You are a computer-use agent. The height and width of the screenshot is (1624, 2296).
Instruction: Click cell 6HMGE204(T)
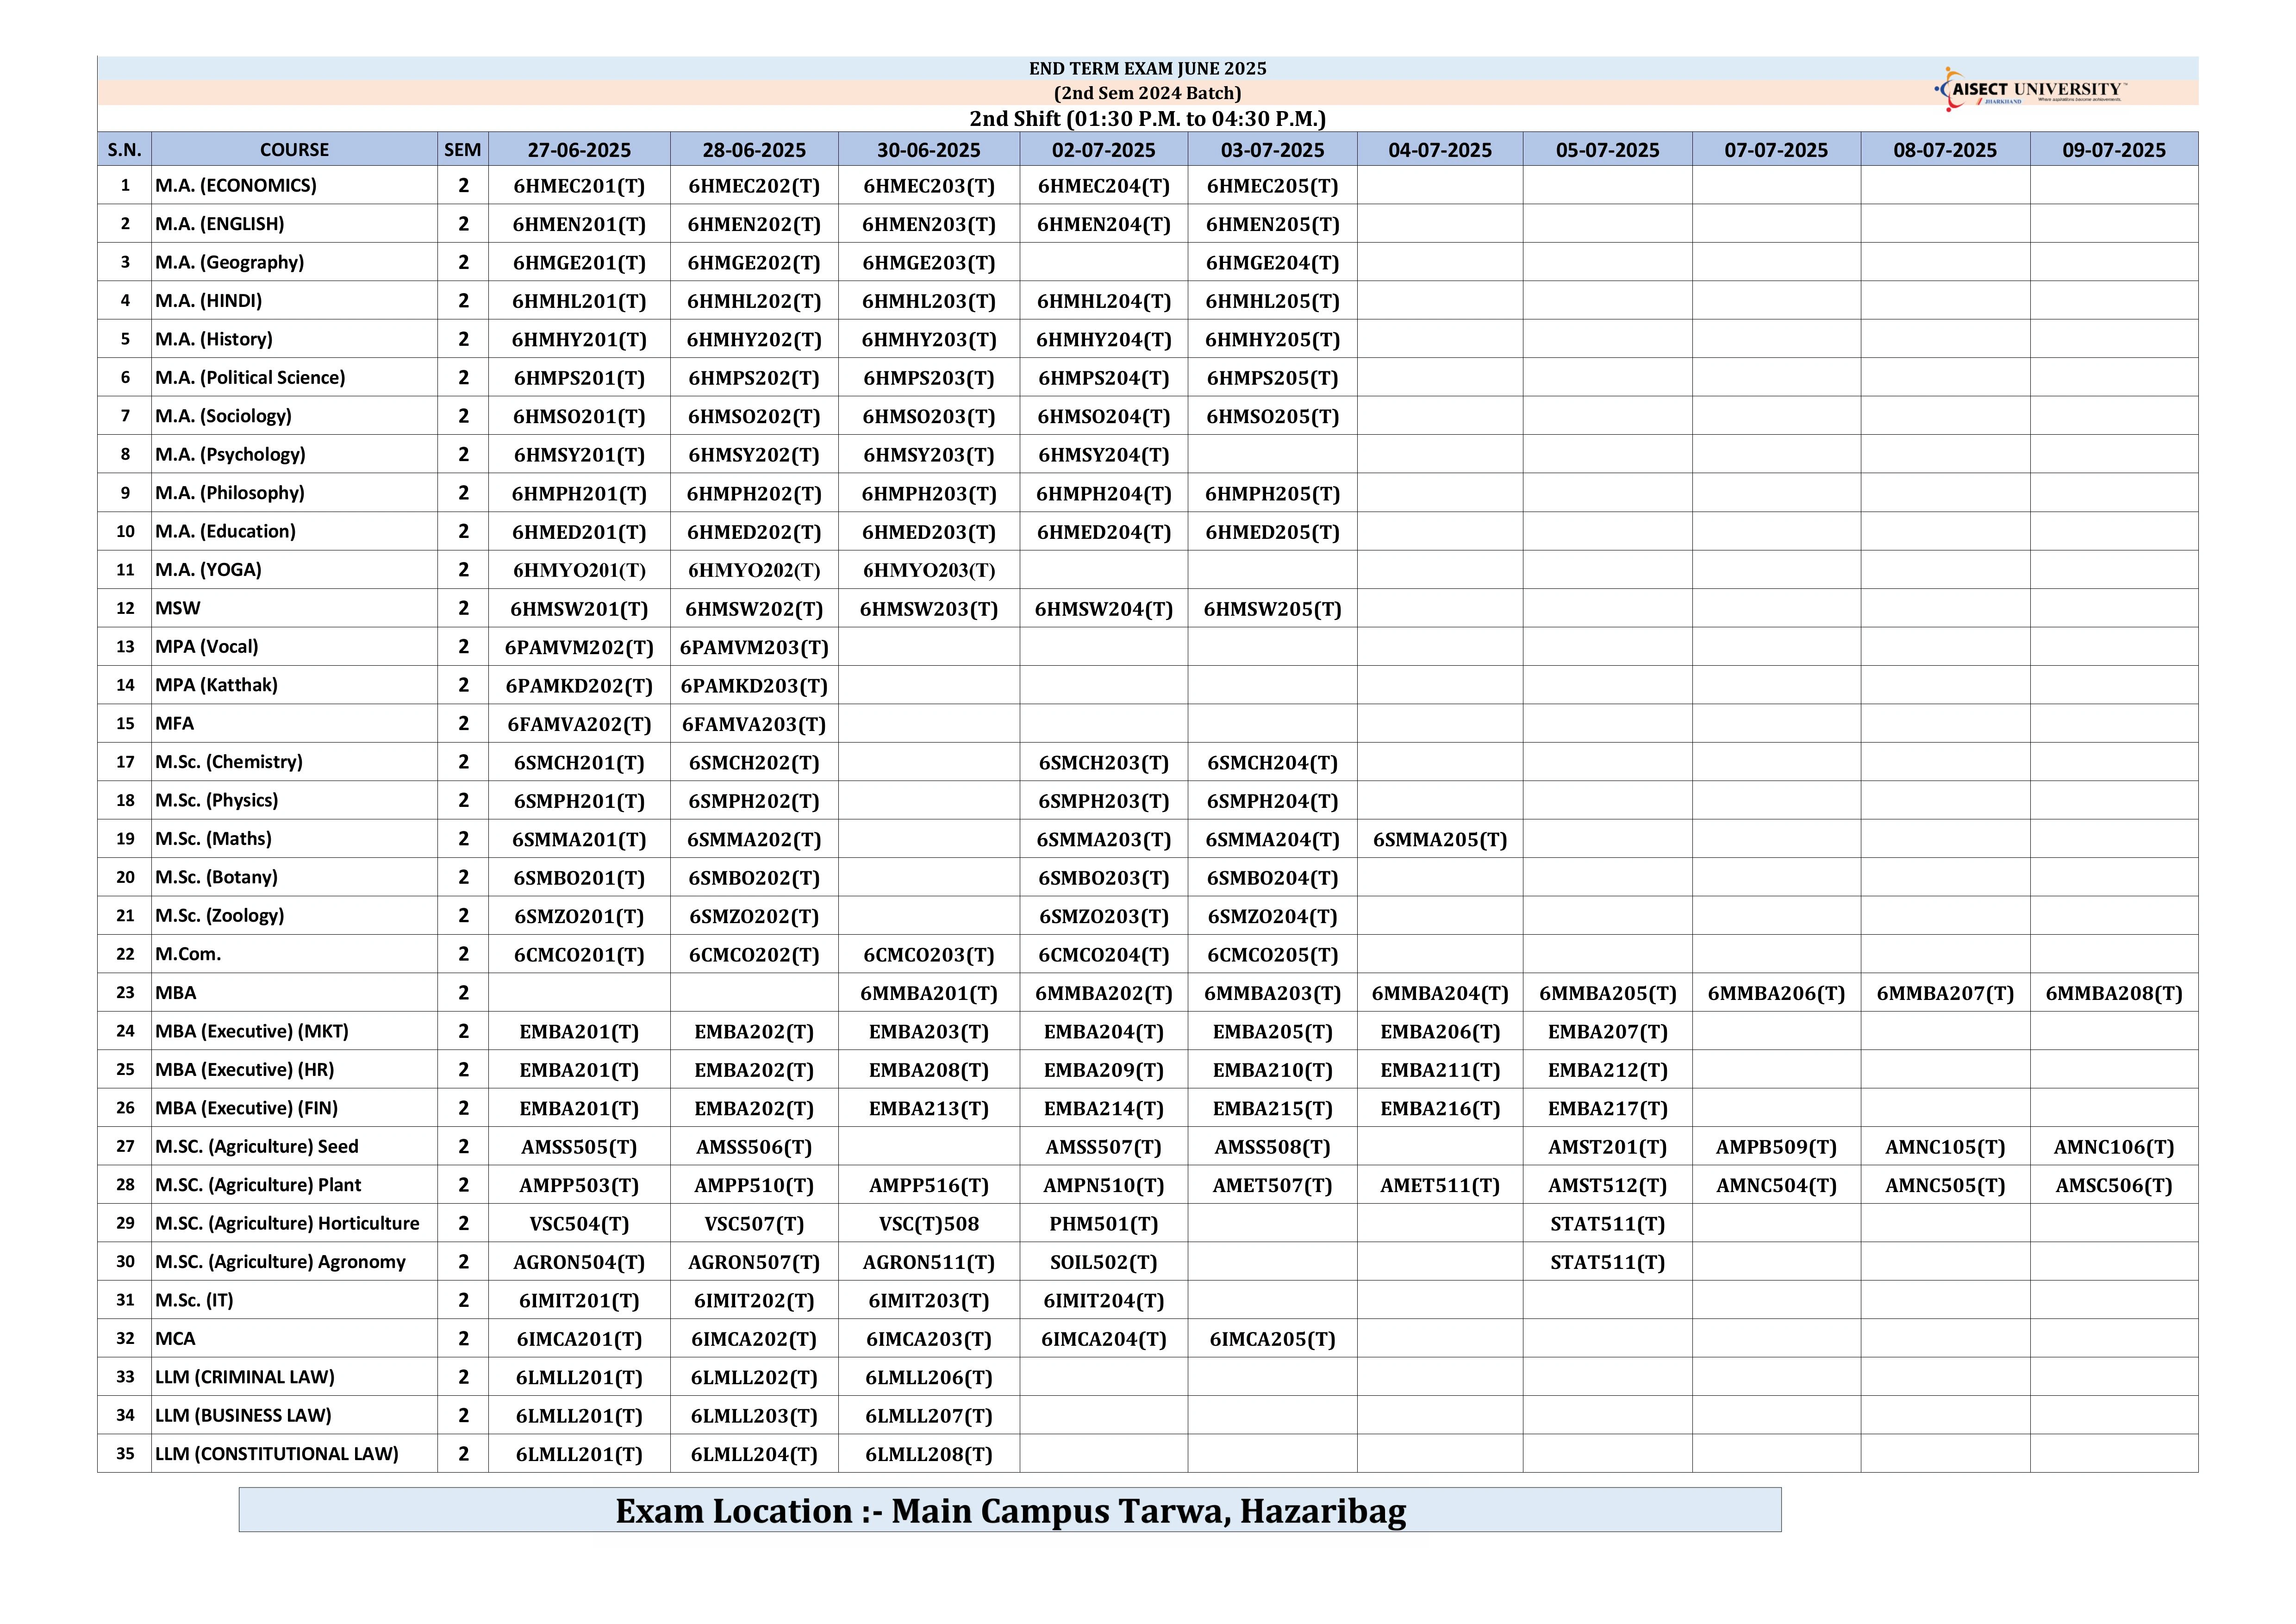click(x=1272, y=263)
